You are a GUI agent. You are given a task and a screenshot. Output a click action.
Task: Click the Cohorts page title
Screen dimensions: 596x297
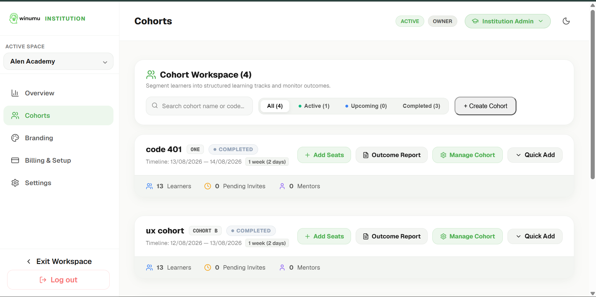pyautogui.click(x=153, y=21)
